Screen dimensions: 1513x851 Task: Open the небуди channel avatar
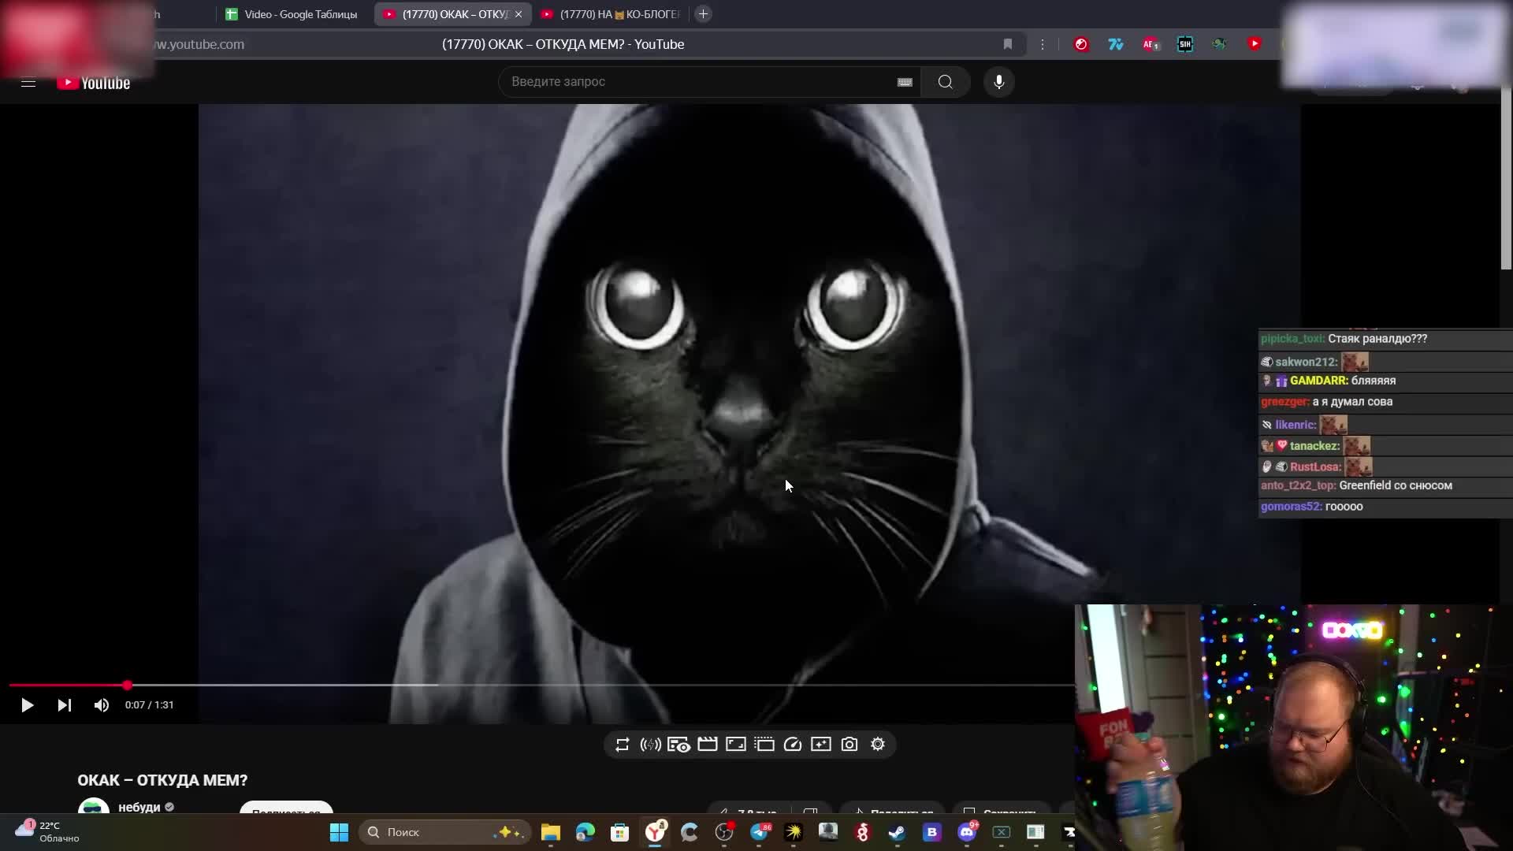click(x=94, y=807)
